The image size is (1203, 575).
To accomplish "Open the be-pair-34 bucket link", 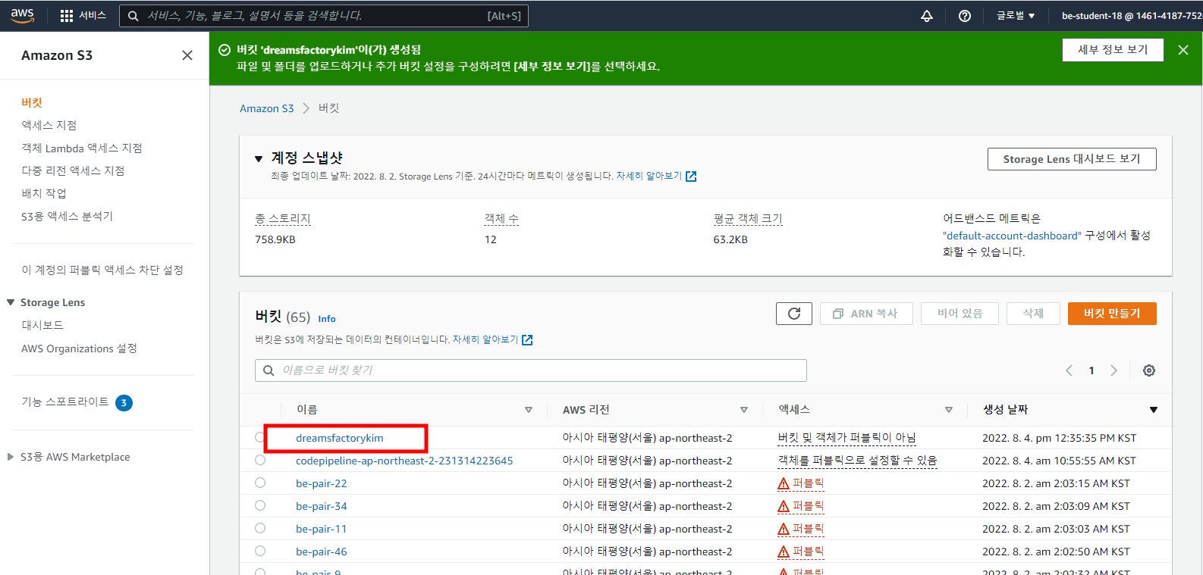I will (x=322, y=506).
